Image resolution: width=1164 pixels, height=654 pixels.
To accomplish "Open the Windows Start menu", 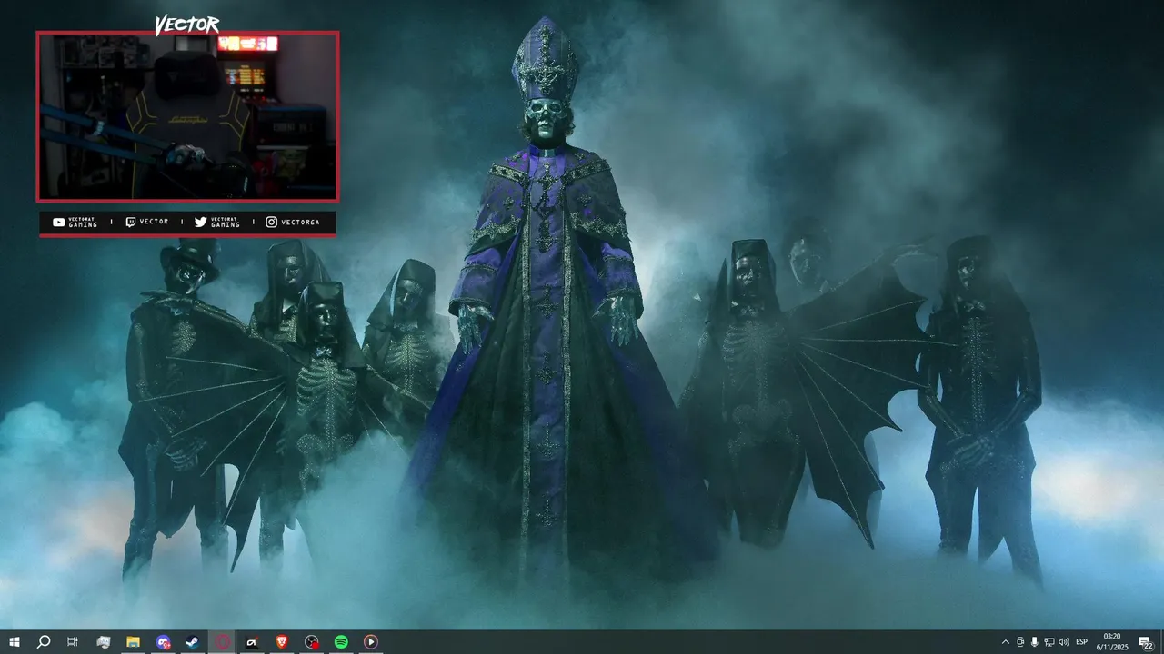I will pos(14,642).
